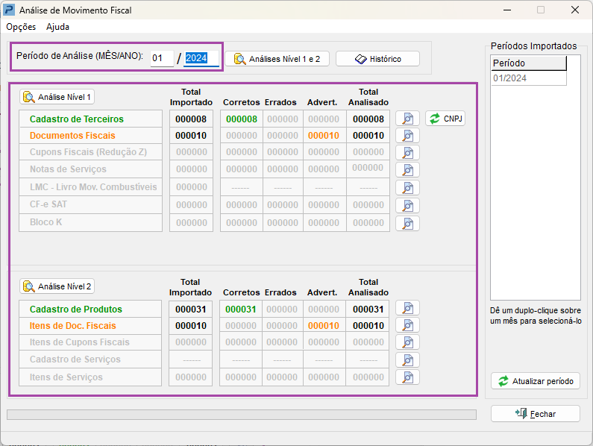This screenshot has height=446, width=593.
Task: Open the Ajuda menu
Action: [x=57, y=27]
